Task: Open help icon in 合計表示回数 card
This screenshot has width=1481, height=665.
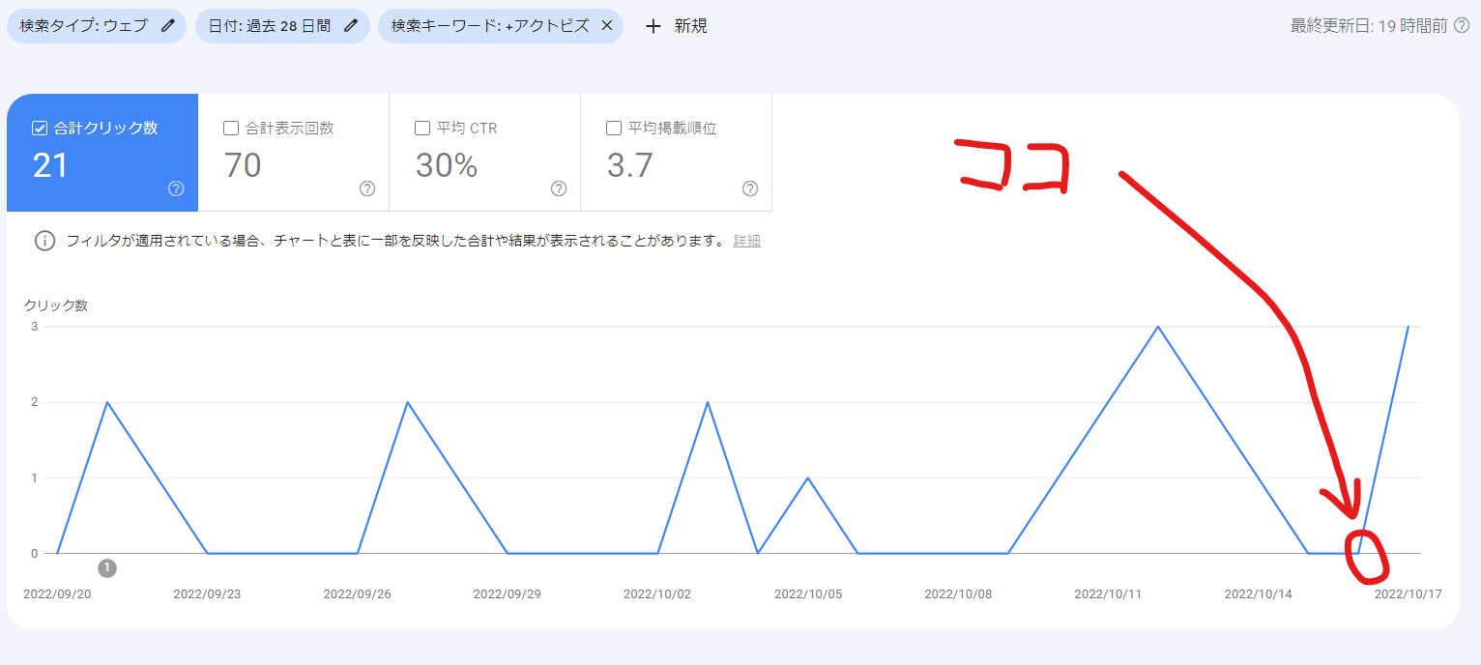Action: coord(367,188)
